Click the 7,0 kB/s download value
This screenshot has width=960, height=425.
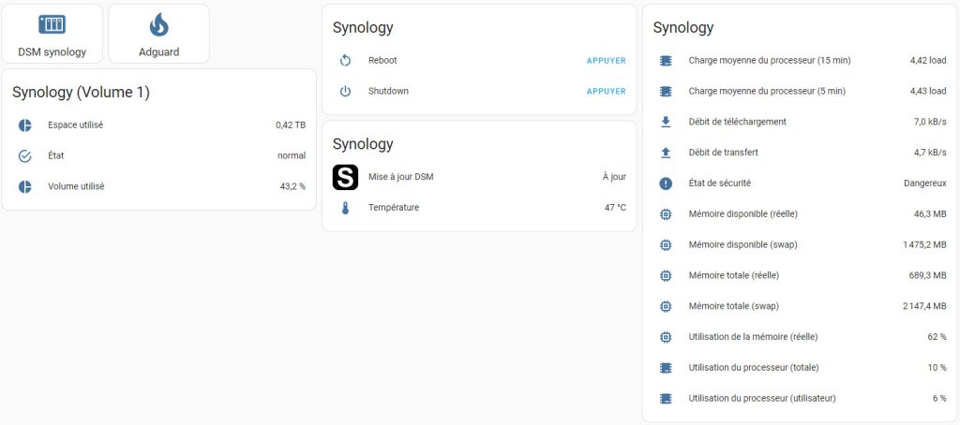pos(930,122)
